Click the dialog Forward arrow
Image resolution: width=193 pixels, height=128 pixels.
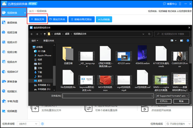click(x=37, y=34)
